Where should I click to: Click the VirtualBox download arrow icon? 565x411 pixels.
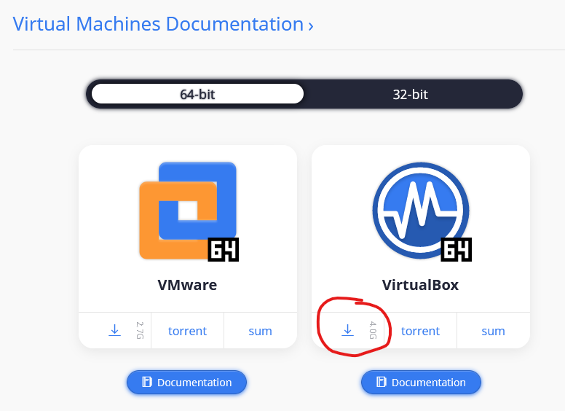click(x=347, y=331)
